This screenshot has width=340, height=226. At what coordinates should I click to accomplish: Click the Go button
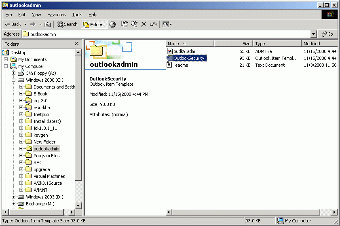coord(327,34)
